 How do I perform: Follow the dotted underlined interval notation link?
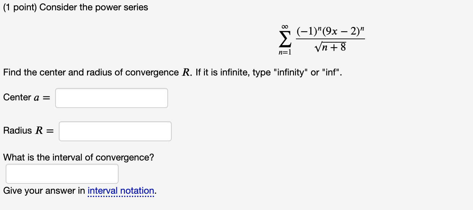(121, 191)
